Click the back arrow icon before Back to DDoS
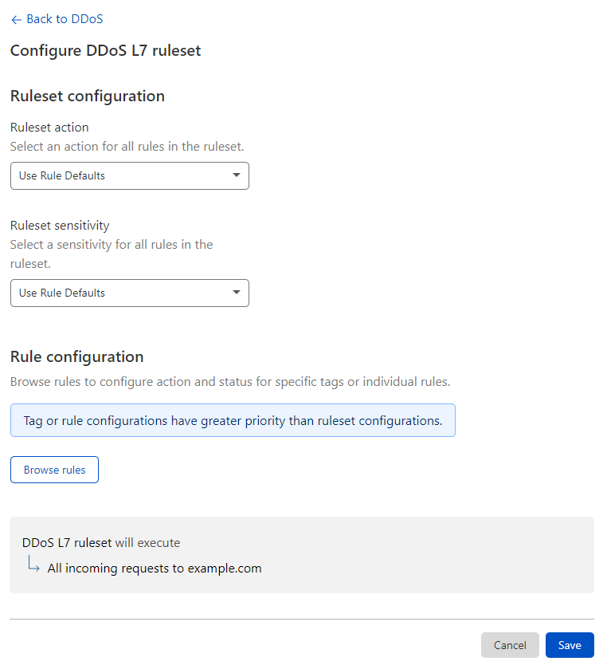This screenshot has height=665, width=603. pyautogui.click(x=16, y=18)
